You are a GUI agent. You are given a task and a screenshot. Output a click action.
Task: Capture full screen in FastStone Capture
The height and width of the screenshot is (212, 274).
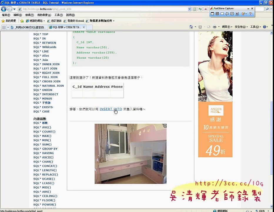coord(232,14)
